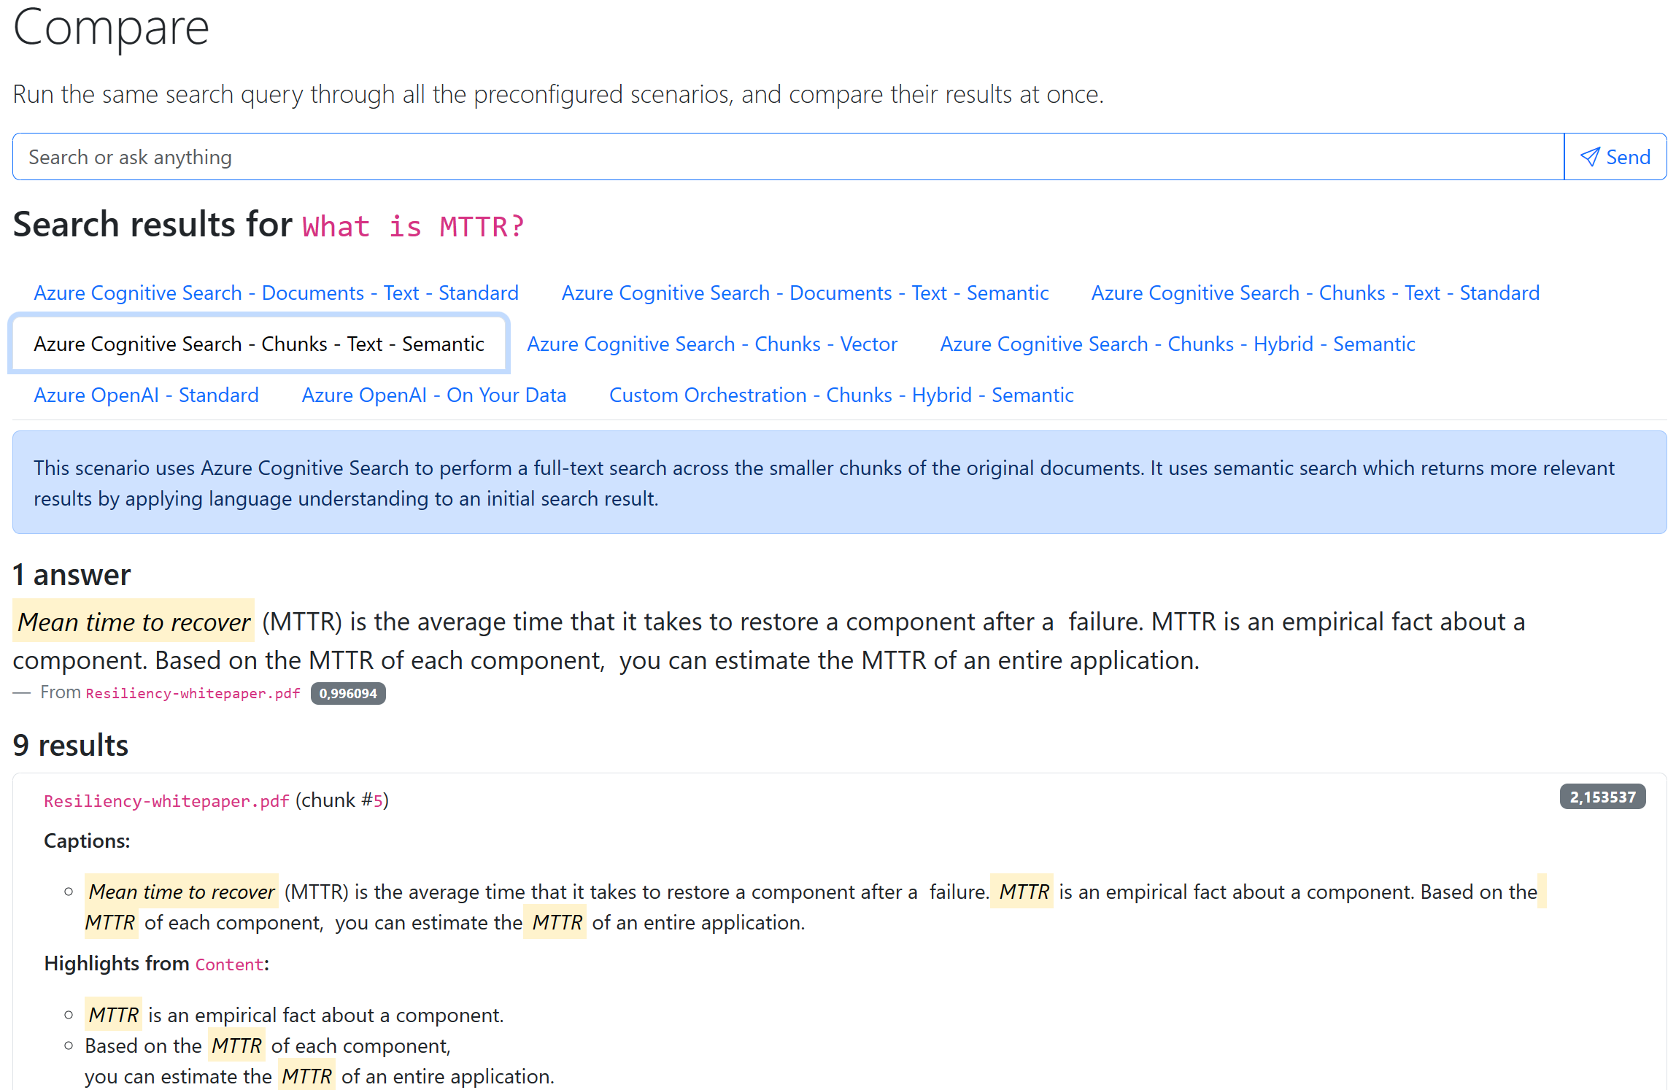The height and width of the screenshot is (1090, 1676).
Task: Open the Chunks - Vector tab
Action: point(712,344)
